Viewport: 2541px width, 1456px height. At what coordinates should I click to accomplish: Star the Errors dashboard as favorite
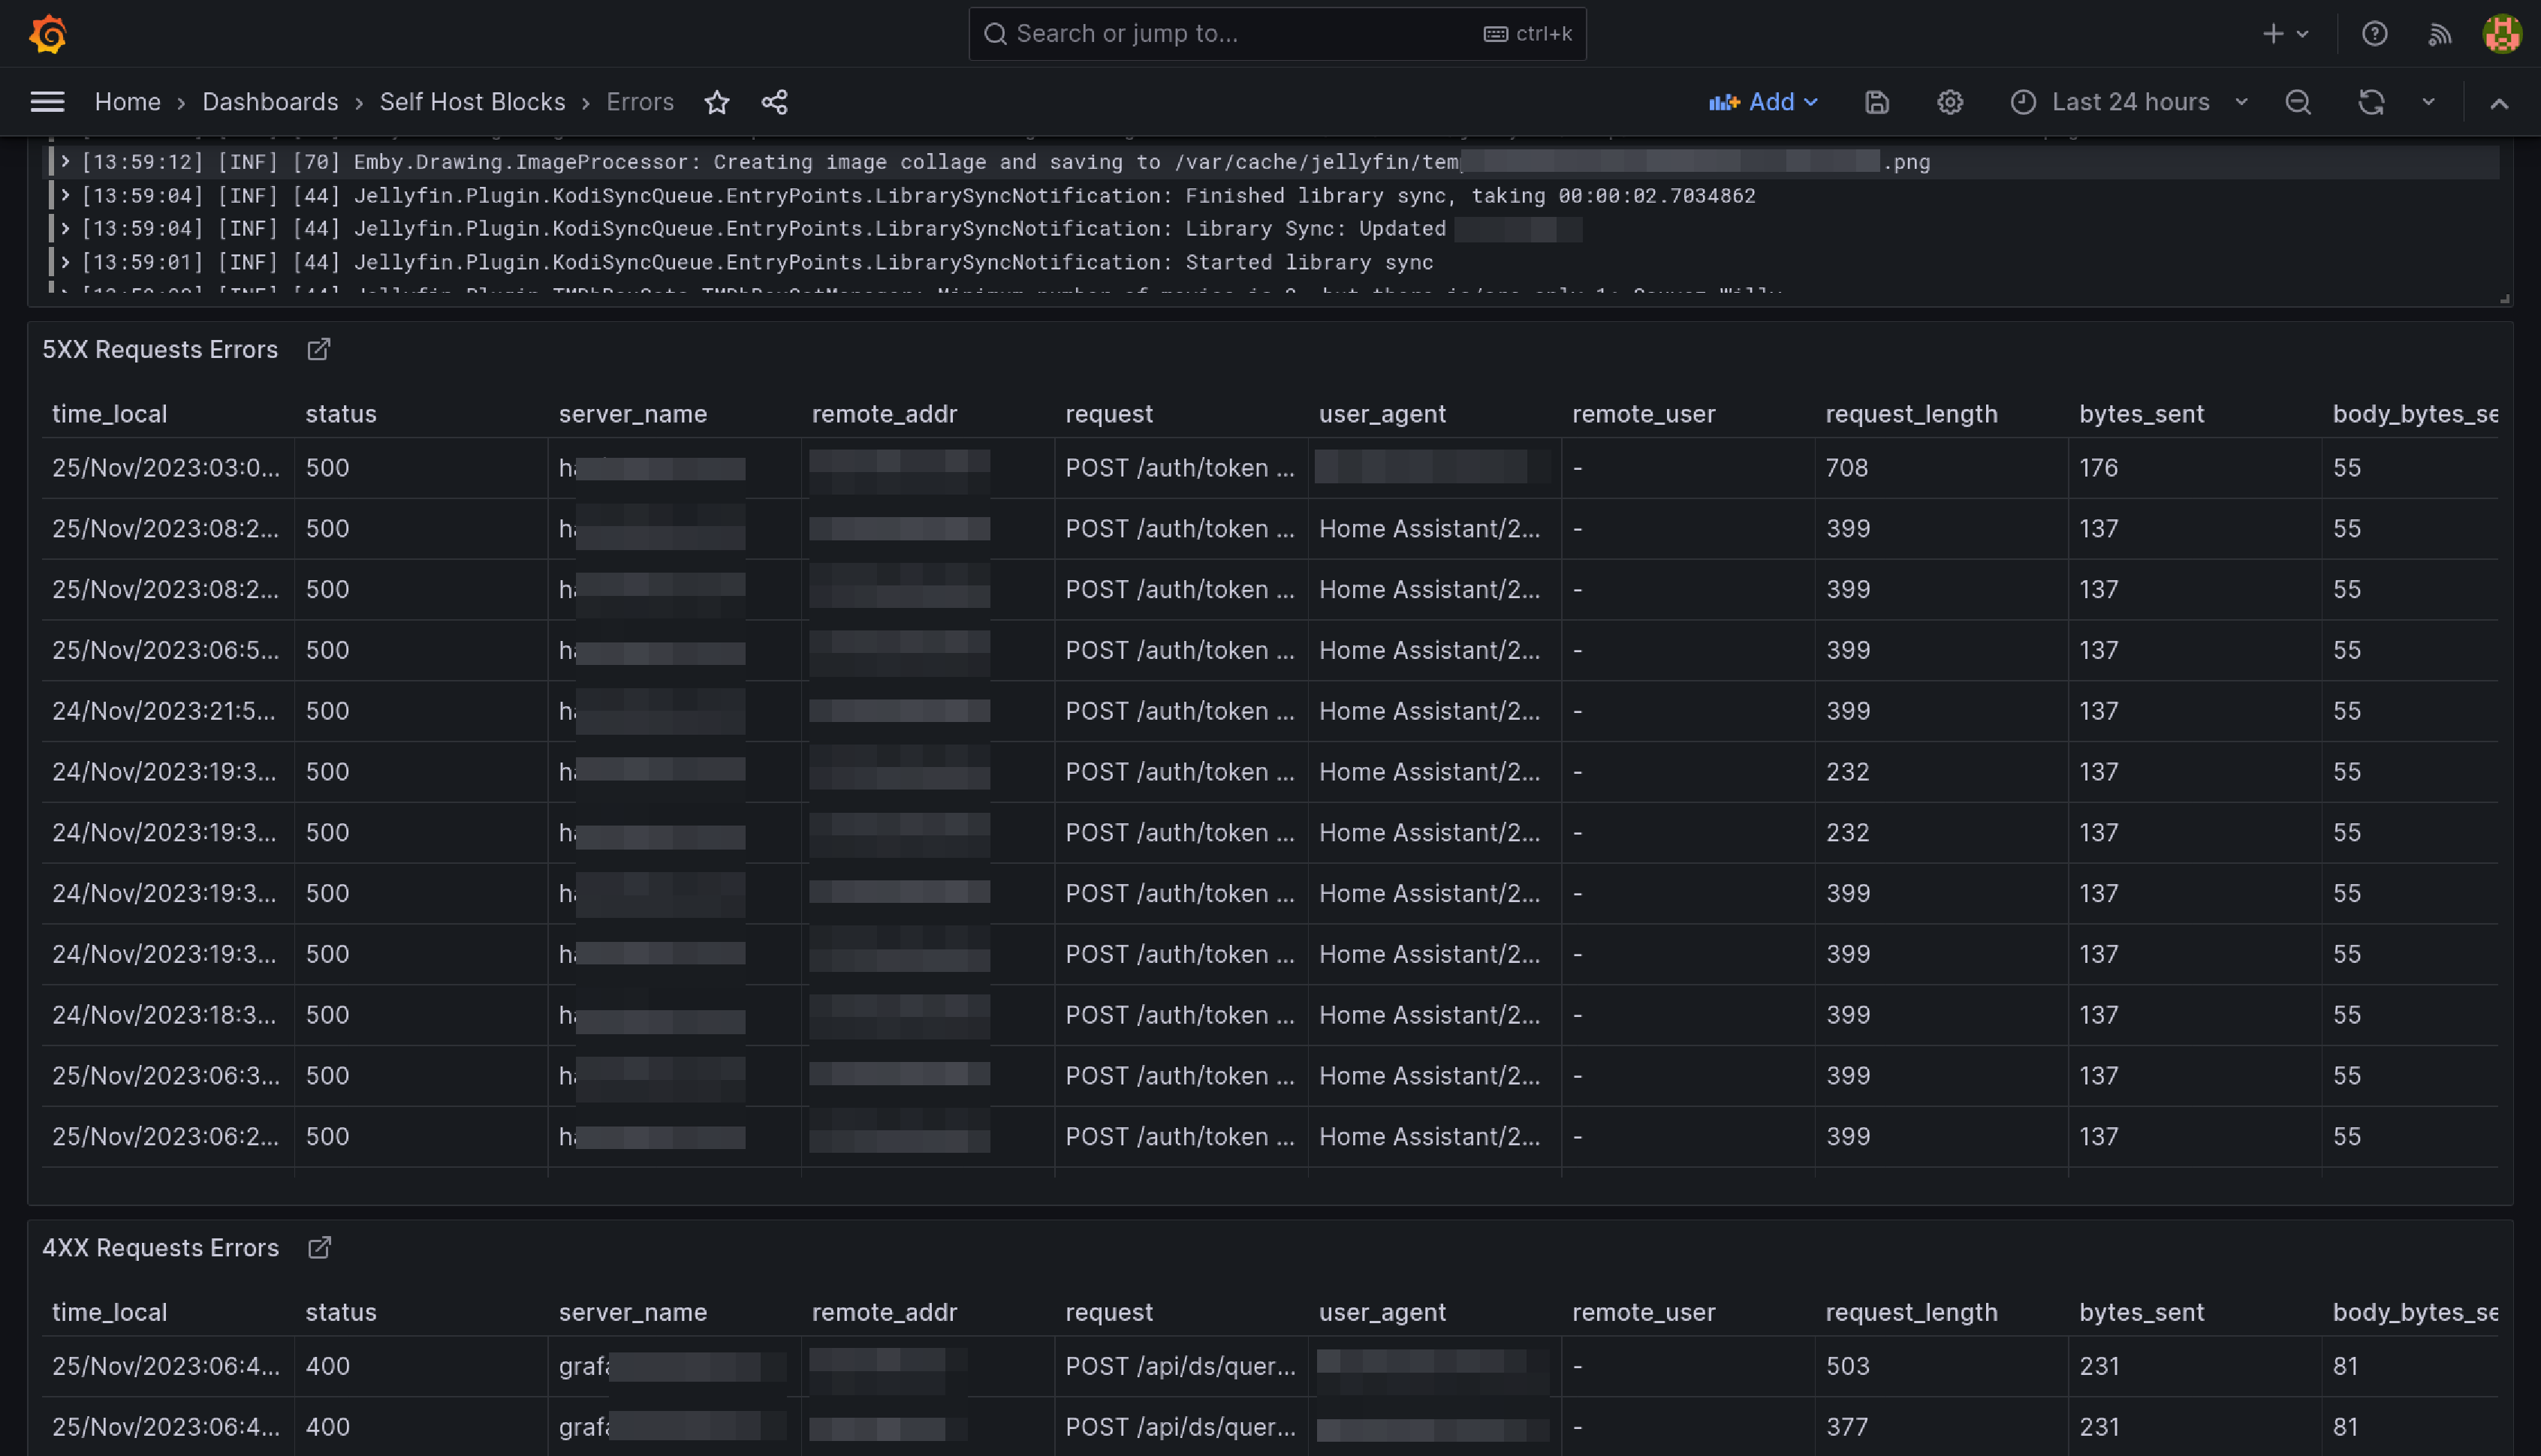point(716,102)
